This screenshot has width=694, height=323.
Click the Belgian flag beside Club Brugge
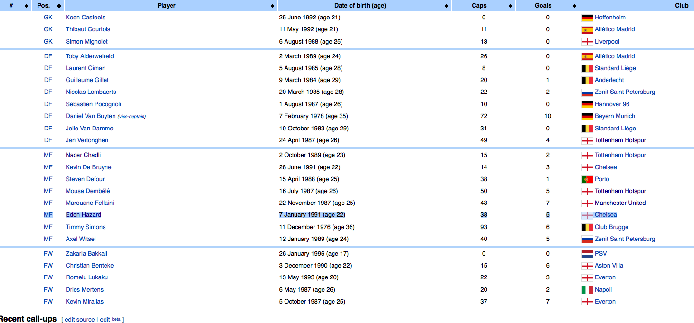(x=587, y=227)
